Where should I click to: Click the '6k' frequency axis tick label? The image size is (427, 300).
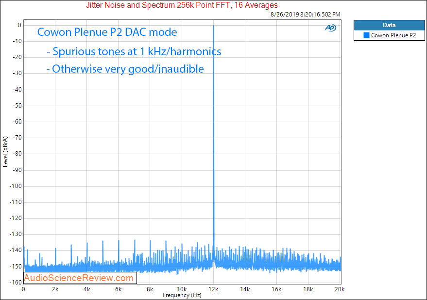click(118, 289)
